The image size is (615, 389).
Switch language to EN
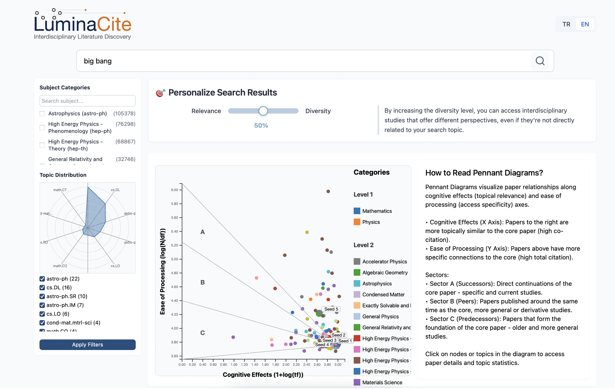pyautogui.click(x=585, y=24)
